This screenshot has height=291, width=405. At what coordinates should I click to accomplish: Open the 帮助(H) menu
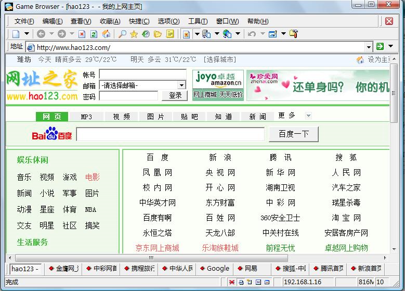click(x=258, y=21)
